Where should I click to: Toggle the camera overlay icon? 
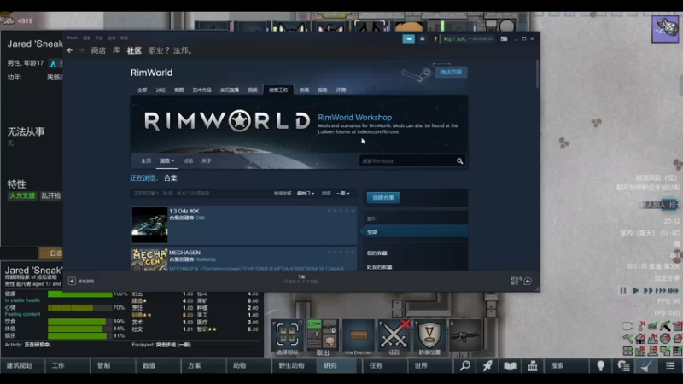(628, 326)
